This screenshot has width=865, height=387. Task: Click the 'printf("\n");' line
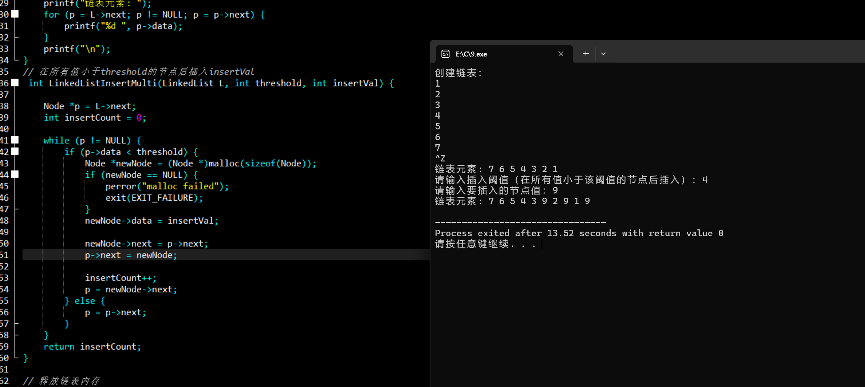pyautogui.click(x=77, y=49)
